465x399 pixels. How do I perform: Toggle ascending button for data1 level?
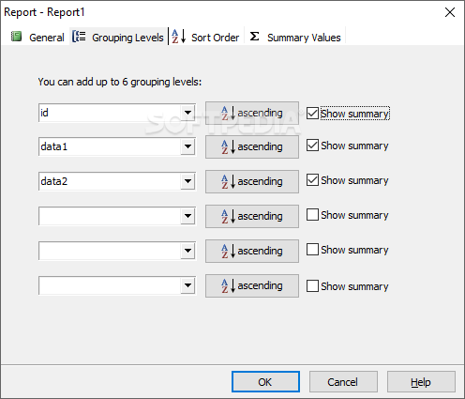pos(252,146)
